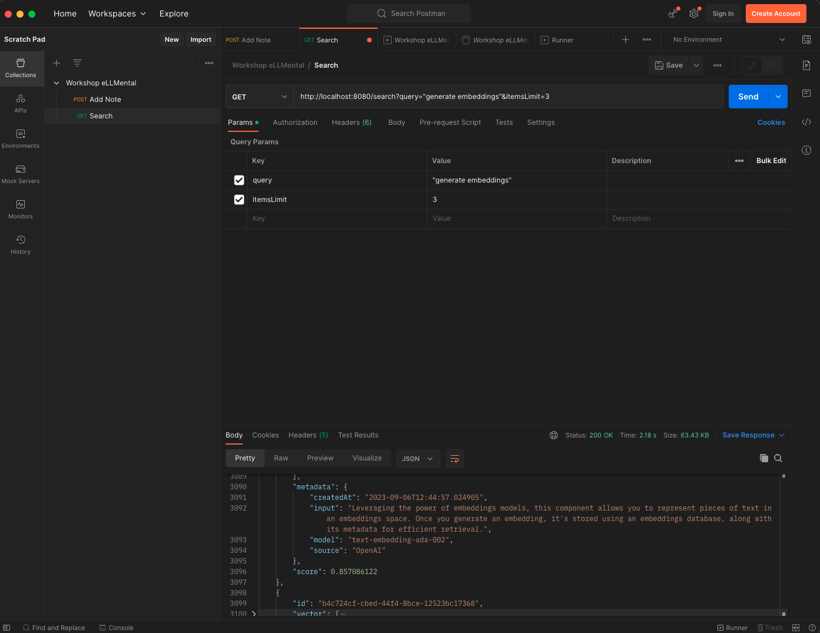
Task: Open collections panel more options ellipsis
Action: coord(209,63)
